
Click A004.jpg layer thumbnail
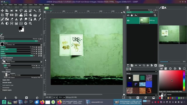point(144,20)
